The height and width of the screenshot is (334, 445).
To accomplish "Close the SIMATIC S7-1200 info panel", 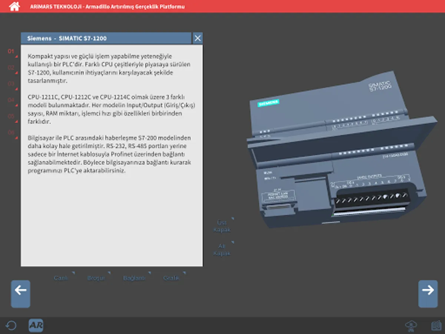I will click(198, 38).
